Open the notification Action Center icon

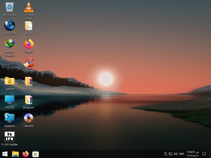tap(204, 154)
